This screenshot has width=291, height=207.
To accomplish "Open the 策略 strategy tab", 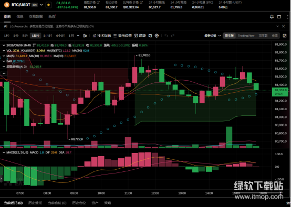I will (x=108, y=203).
